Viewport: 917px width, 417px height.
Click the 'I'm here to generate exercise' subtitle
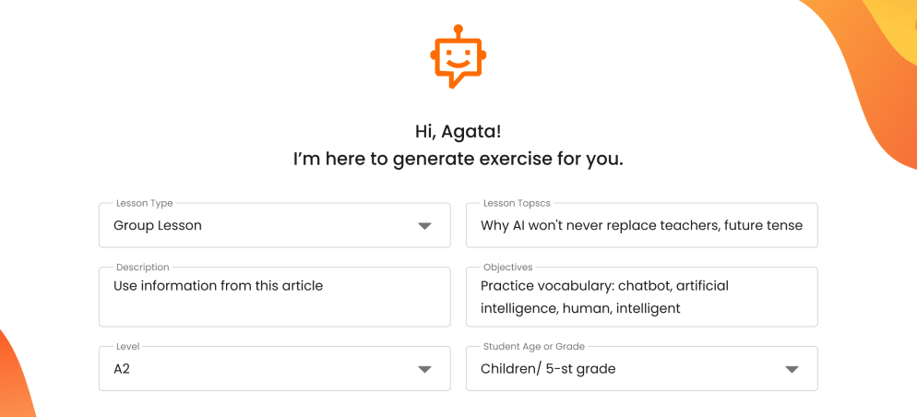click(458, 159)
